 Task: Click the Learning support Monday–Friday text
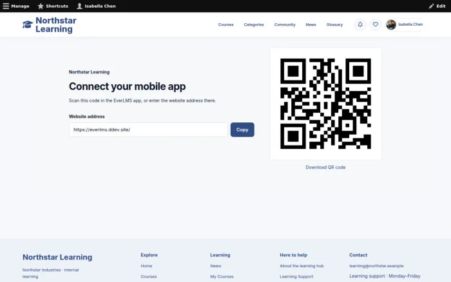click(385, 276)
